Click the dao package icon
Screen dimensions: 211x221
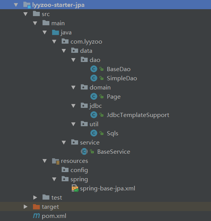click(x=84, y=60)
